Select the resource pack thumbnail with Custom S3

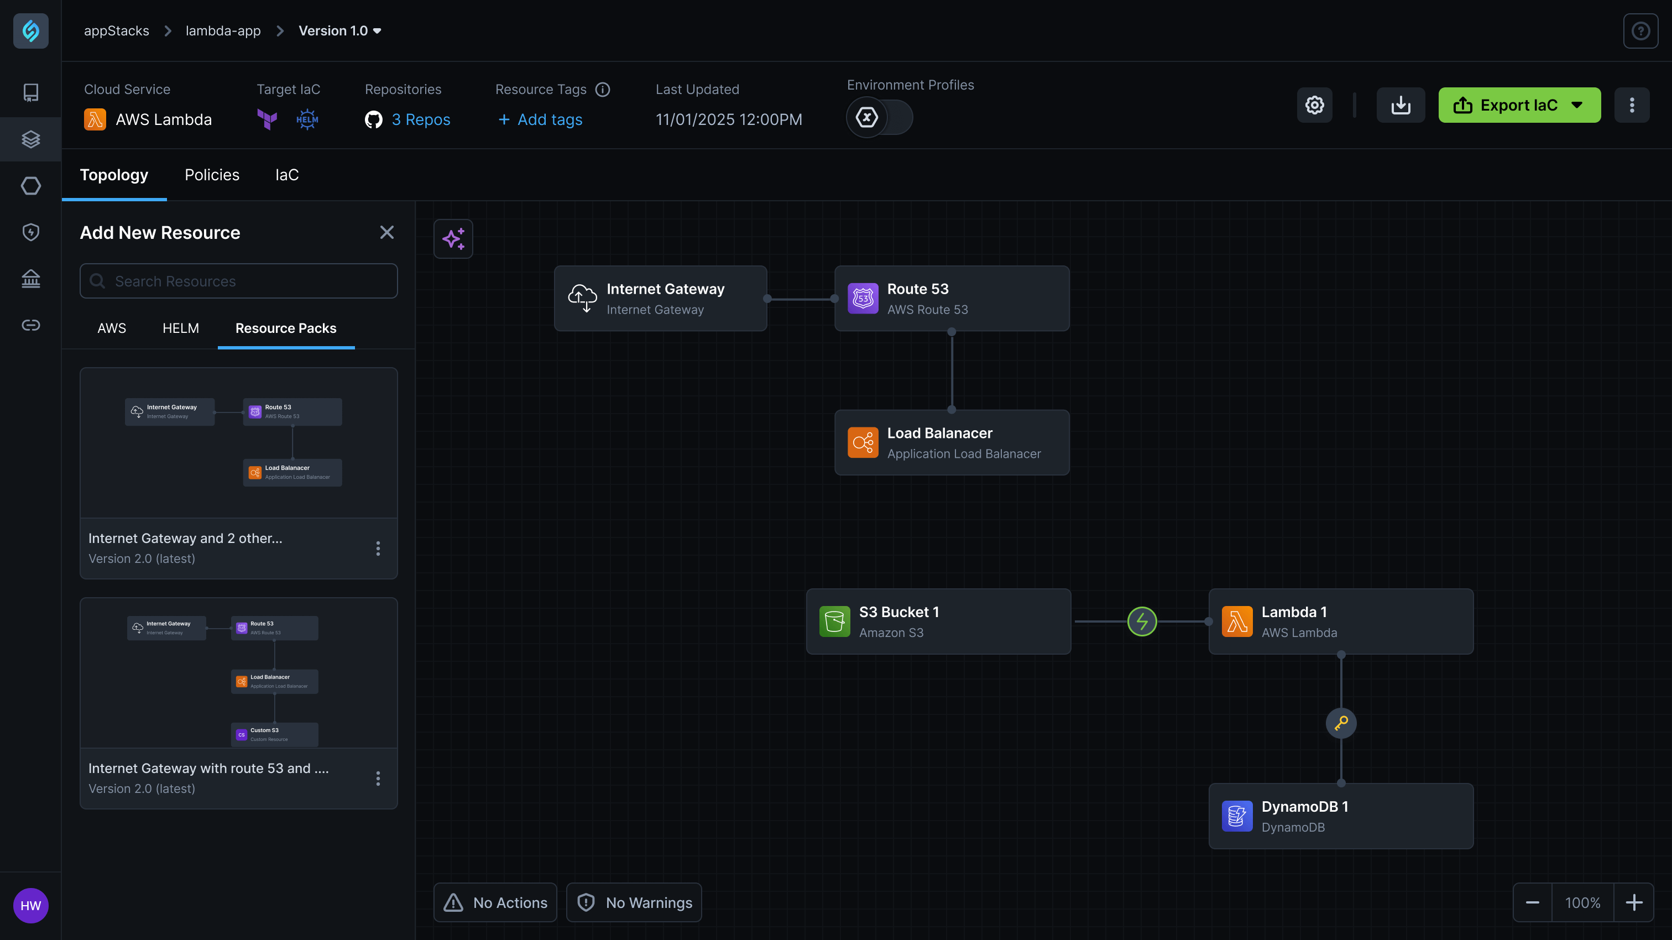pyautogui.click(x=239, y=672)
